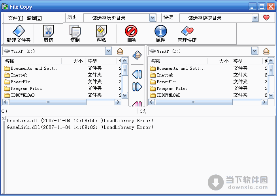Expand the 快捷 shortcut directory dropdown
Screen dimensions: 277x196
255,18
